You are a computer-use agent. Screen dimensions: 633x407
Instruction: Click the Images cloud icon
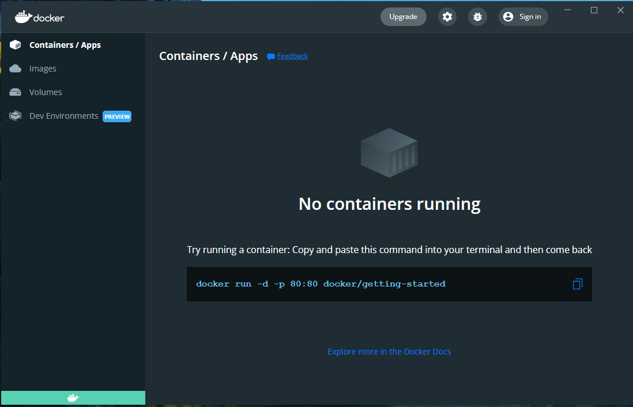16,68
